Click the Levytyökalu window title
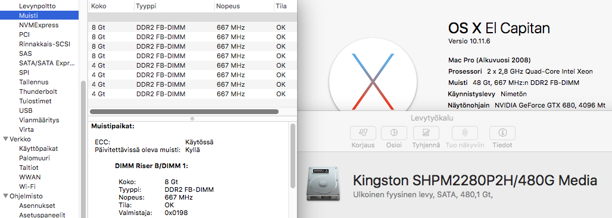612x218 pixels. point(432,118)
